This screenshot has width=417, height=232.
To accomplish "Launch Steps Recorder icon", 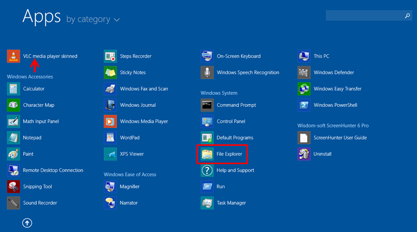I will tap(110, 56).
